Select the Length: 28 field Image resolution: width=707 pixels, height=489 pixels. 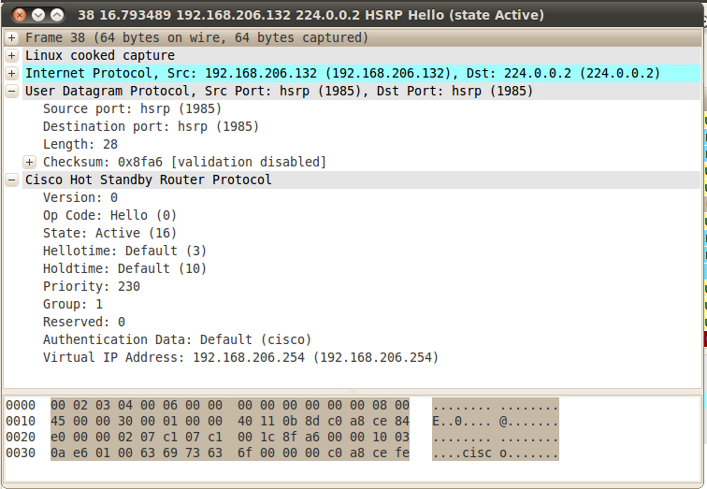tap(80, 144)
